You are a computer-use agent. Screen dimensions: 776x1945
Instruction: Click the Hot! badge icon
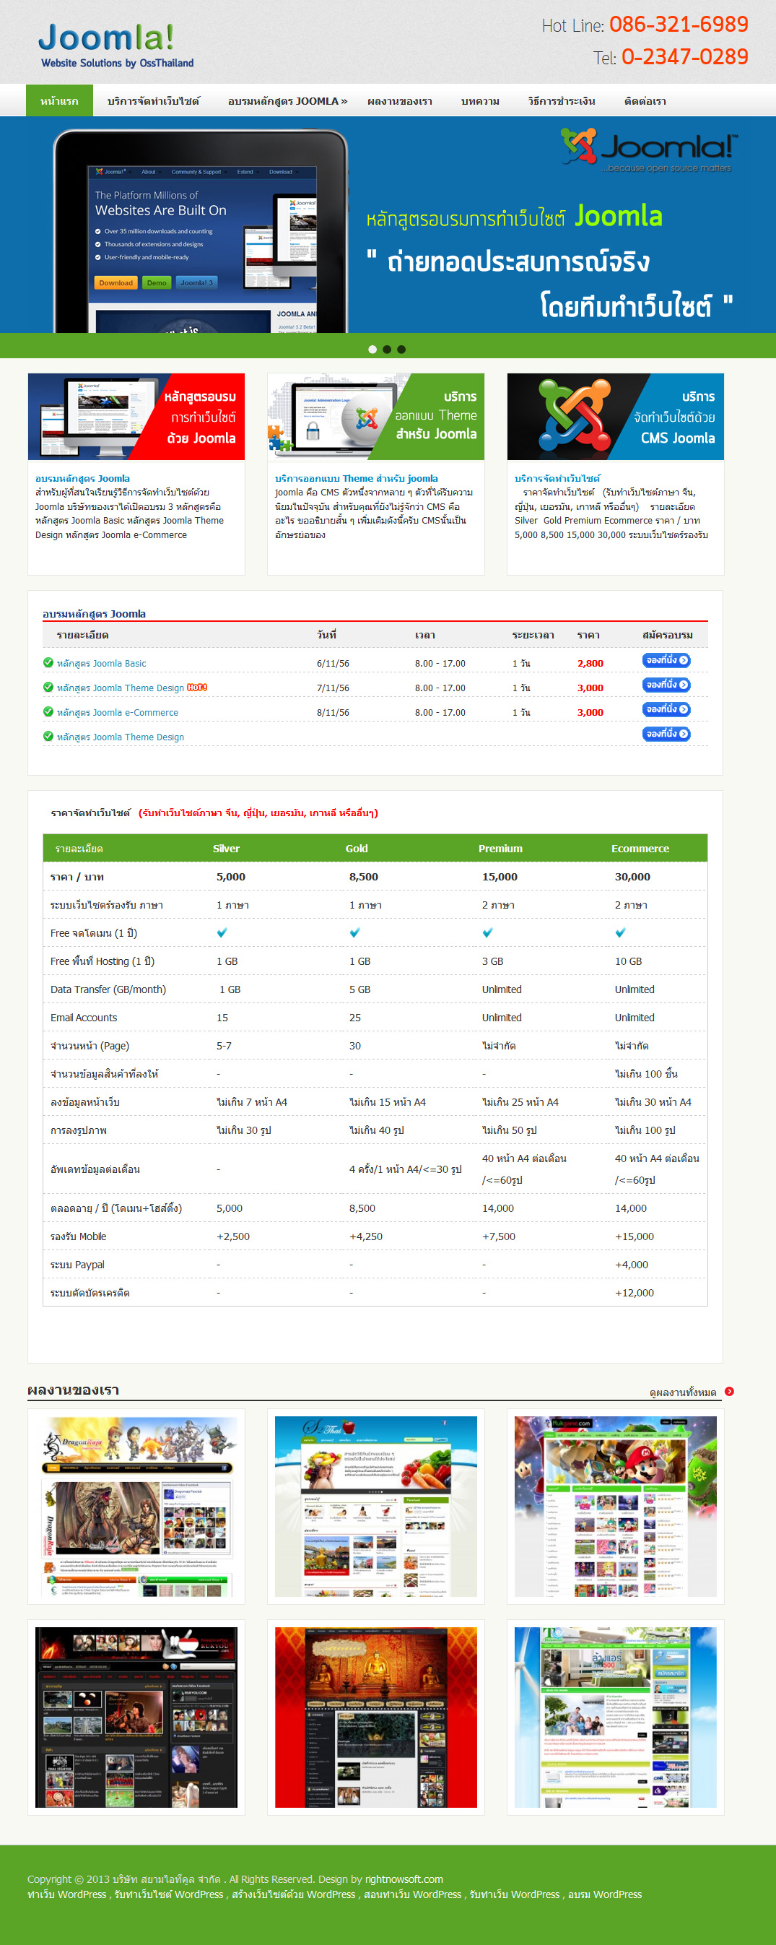point(197,687)
